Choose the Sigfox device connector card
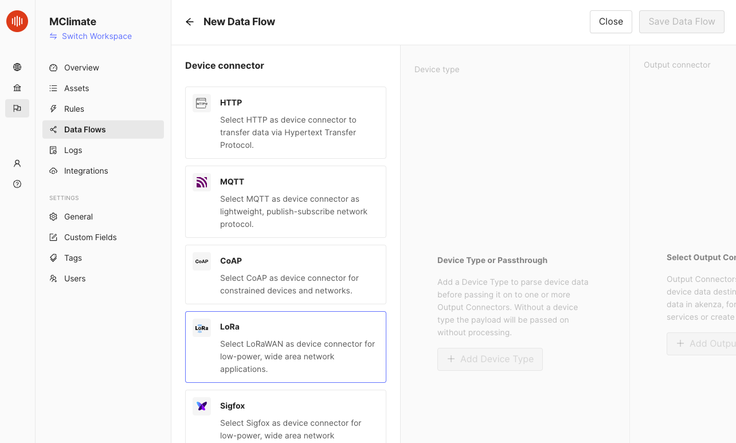Viewport: 736px width, 443px height. (x=285, y=417)
